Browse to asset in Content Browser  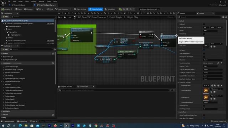click(28, 9)
